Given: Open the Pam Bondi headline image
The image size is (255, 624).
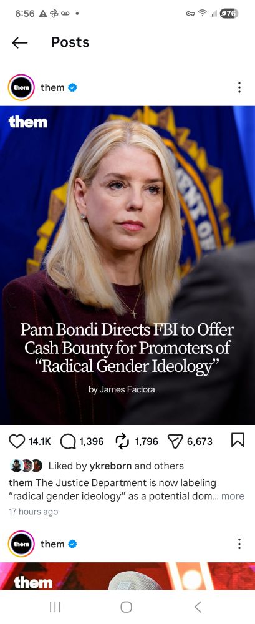Looking at the screenshot, I should point(127,265).
